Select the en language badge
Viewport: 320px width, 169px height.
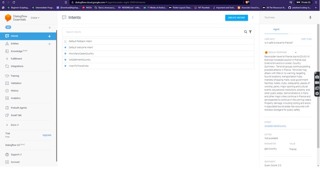(8, 27)
